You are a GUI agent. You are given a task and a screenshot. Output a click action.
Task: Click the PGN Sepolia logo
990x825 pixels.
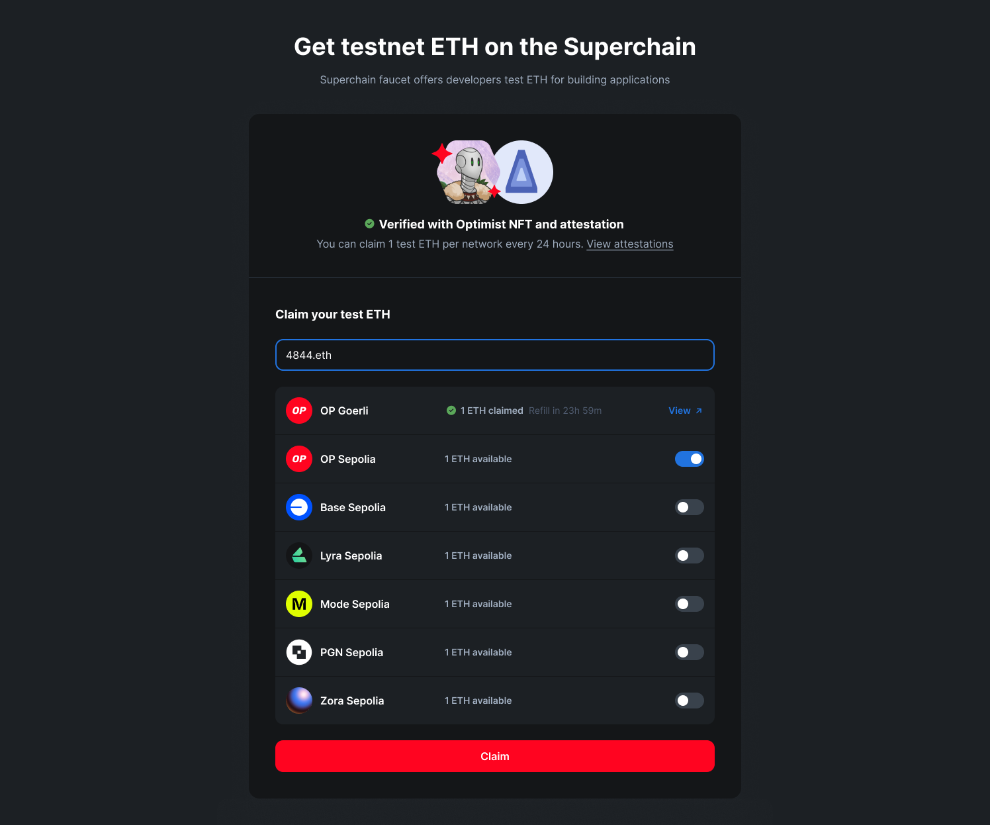point(299,652)
